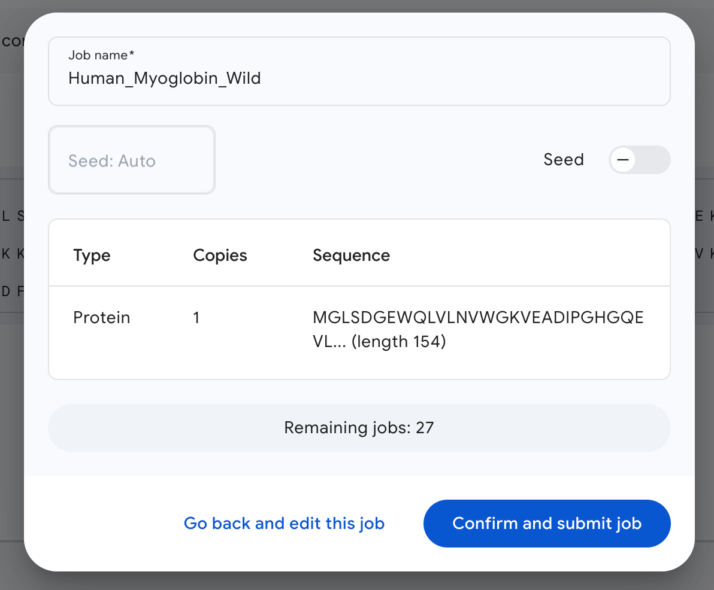Select the Seed: Auto field
The image size is (714, 590).
[131, 160]
